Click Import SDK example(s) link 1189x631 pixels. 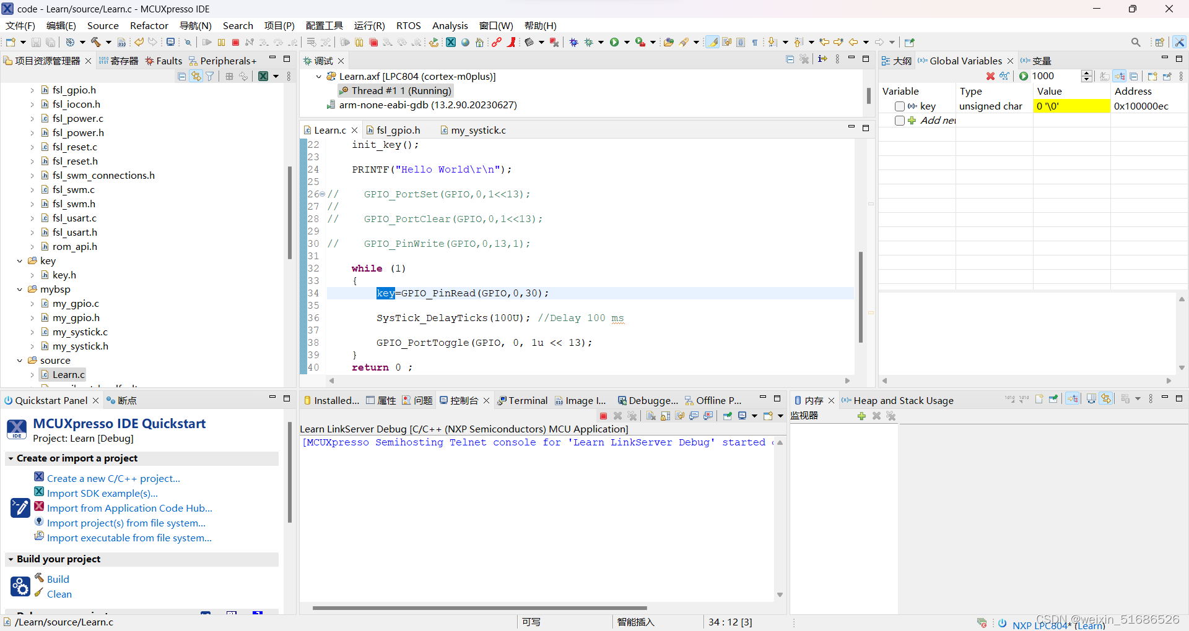[x=102, y=493]
